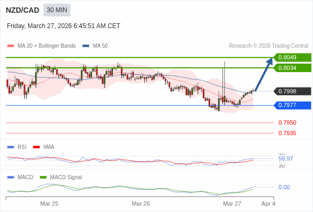Click the 0.7998 current price tag
This screenshot has height=212, width=313.
(x=292, y=91)
